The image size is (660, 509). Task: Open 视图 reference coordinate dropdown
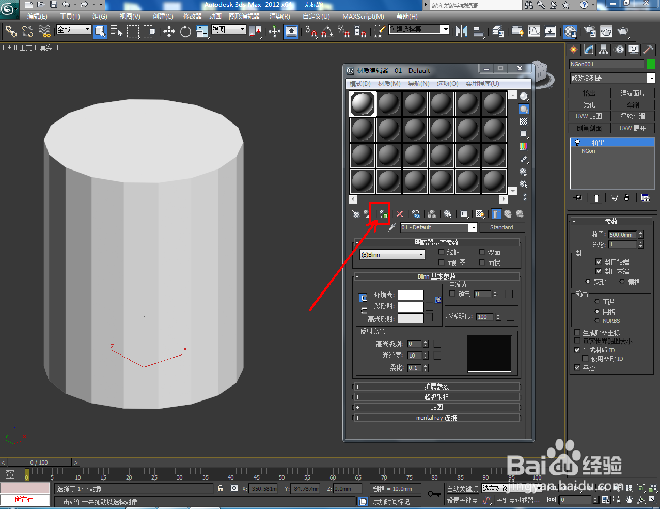(x=228, y=29)
